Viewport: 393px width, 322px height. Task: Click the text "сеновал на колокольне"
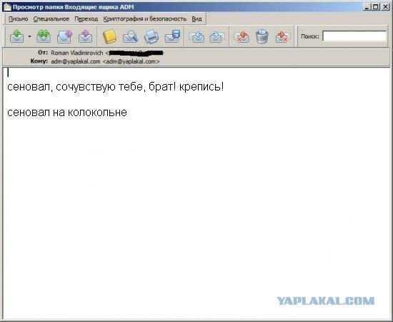point(67,113)
